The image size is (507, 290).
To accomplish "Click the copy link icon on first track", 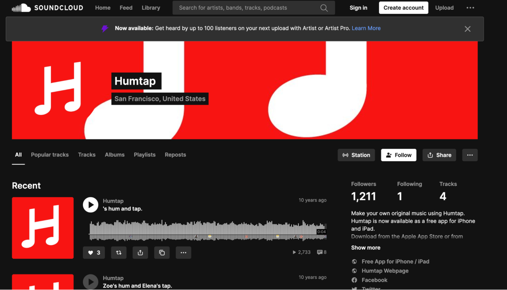I will (x=162, y=252).
